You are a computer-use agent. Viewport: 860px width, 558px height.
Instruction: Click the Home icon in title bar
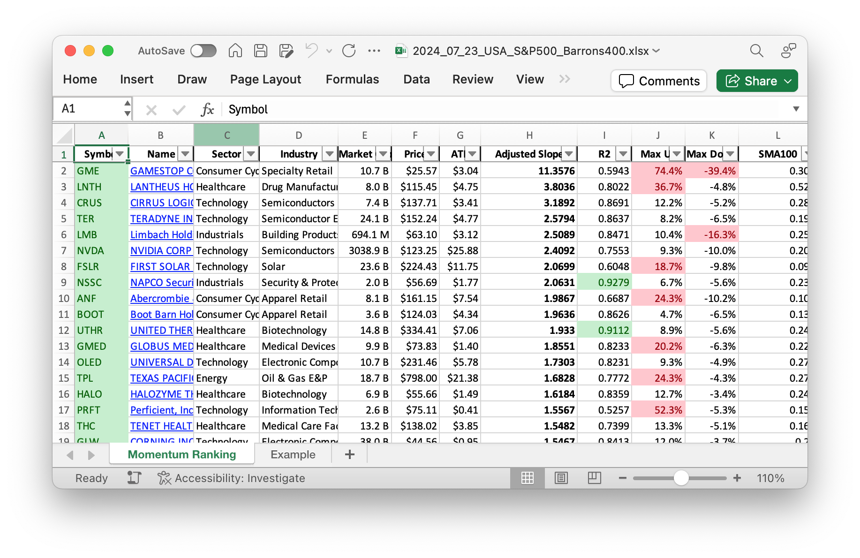[235, 51]
